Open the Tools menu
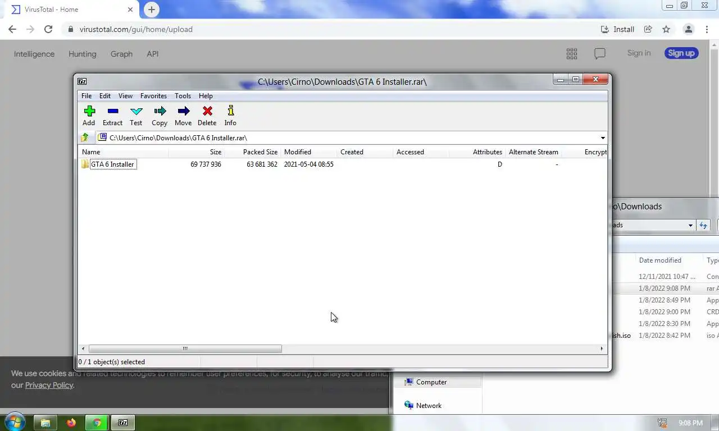Screen dimensions: 719x431 [183, 96]
